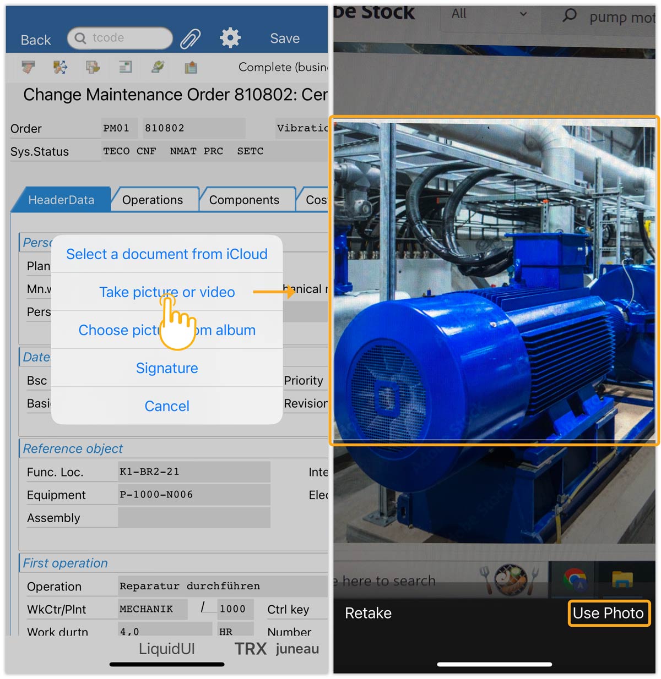The width and height of the screenshot is (661, 679).
Task: Click the second toolbar icon with arrows
Action: tap(60, 67)
